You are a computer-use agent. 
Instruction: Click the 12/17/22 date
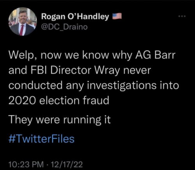click(x=67, y=164)
